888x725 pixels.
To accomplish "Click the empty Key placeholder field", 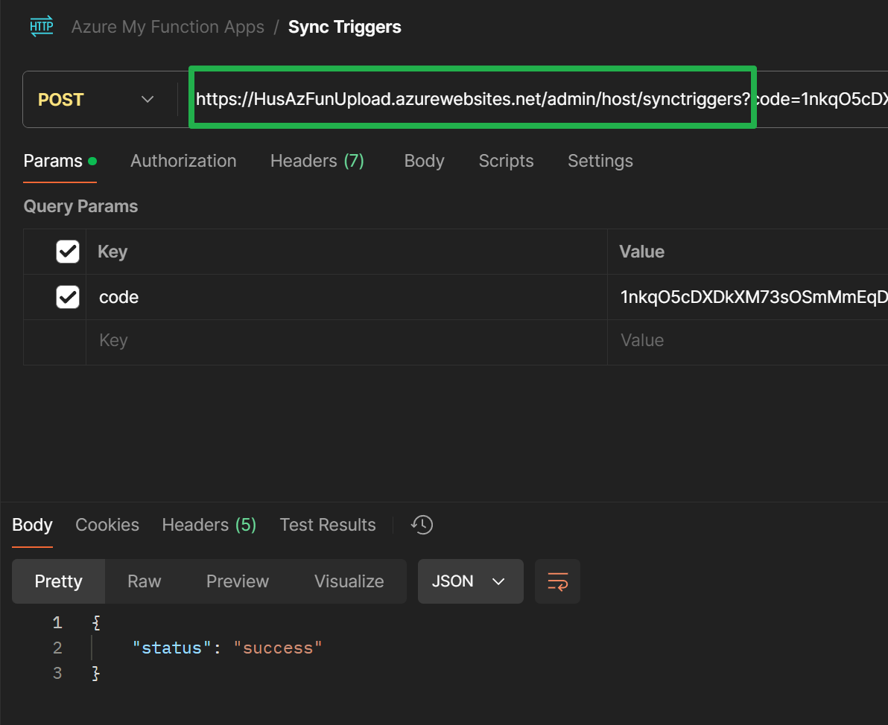I will (346, 340).
